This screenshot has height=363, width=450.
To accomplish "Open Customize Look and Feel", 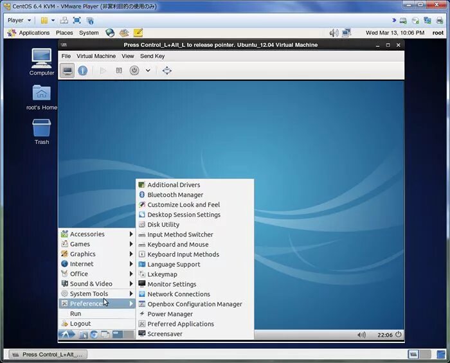I will point(195,205).
